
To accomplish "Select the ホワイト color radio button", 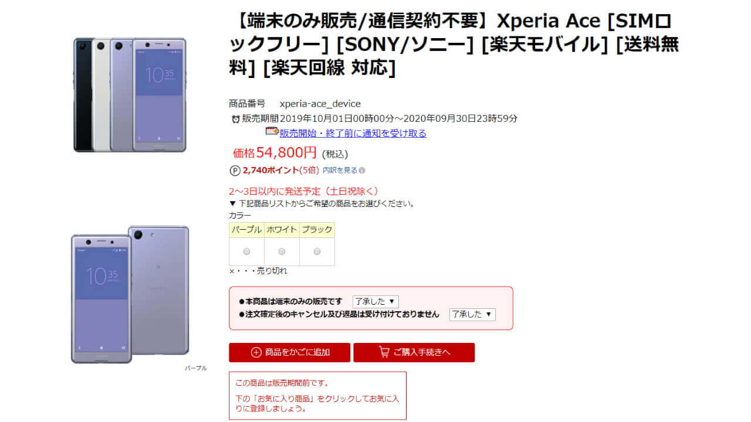I will 282,251.
